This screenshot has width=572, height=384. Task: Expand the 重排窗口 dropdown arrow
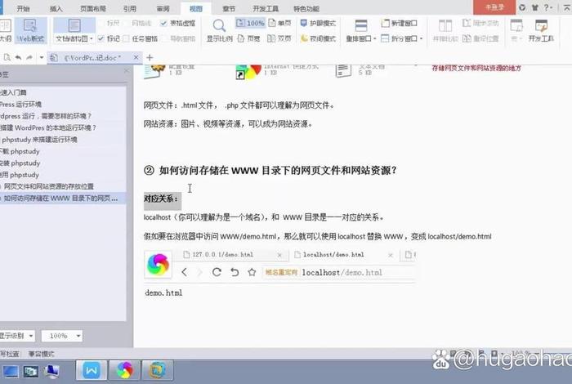pyautogui.click(x=374, y=38)
